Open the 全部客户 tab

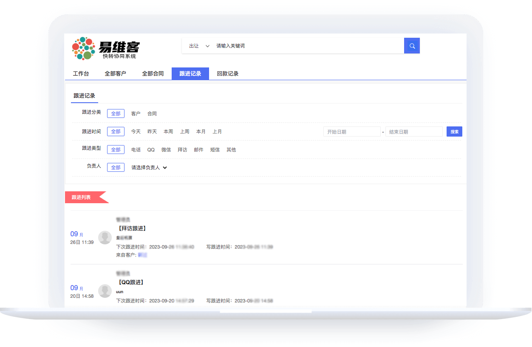[115, 74]
